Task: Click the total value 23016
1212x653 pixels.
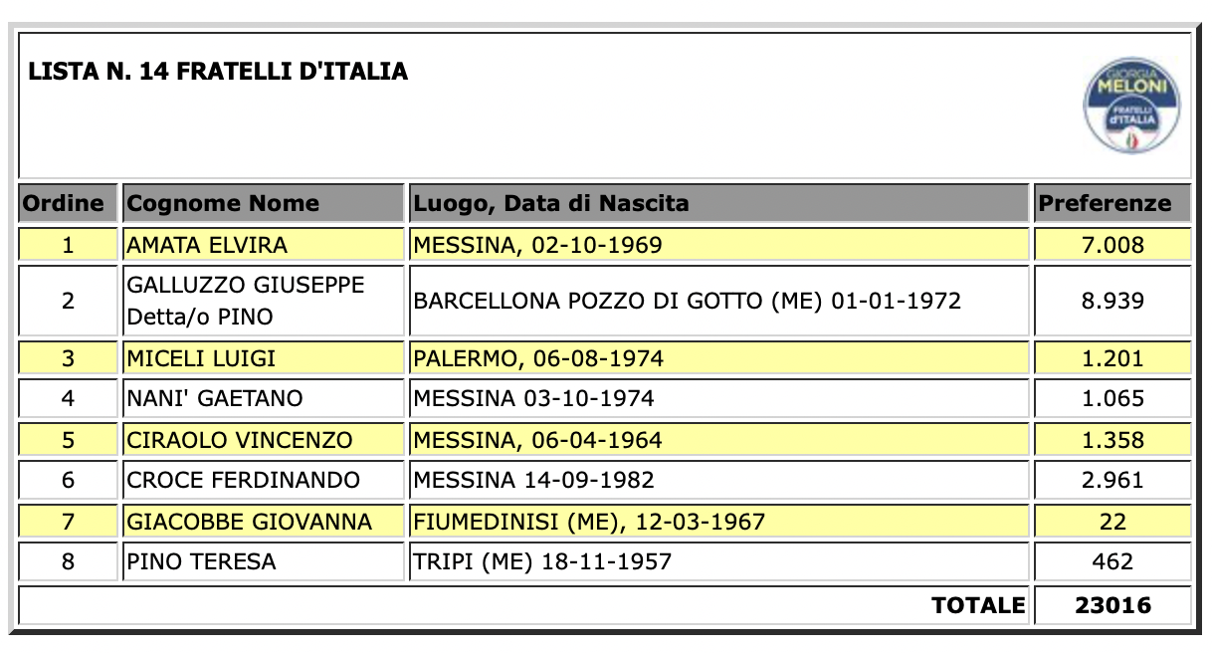Action: tap(1112, 605)
